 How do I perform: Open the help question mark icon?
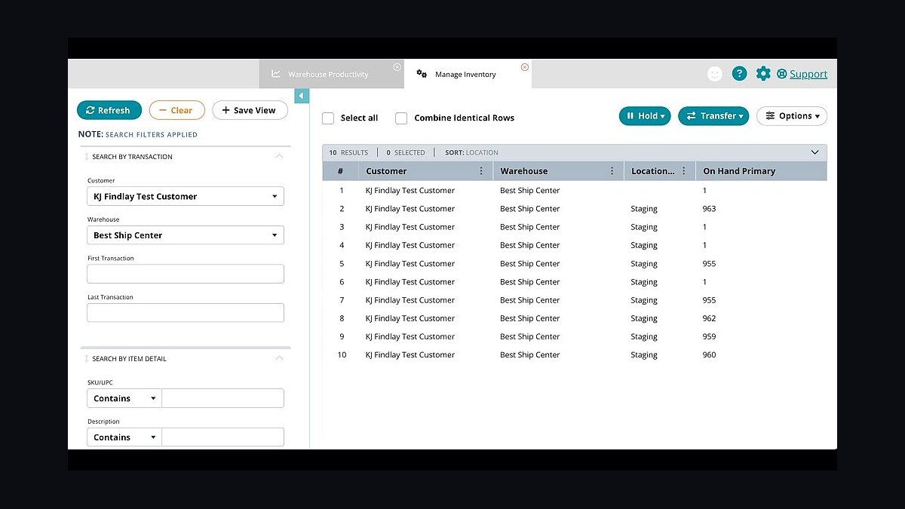pyautogui.click(x=739, y=74)
